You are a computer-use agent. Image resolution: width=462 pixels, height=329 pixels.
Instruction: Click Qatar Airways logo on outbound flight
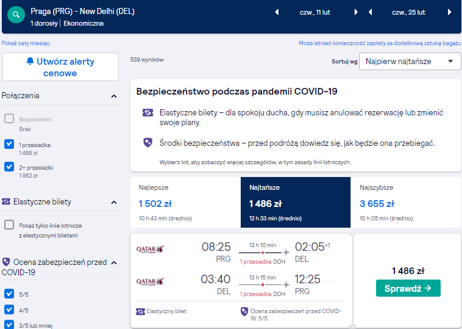pos(151,249)
